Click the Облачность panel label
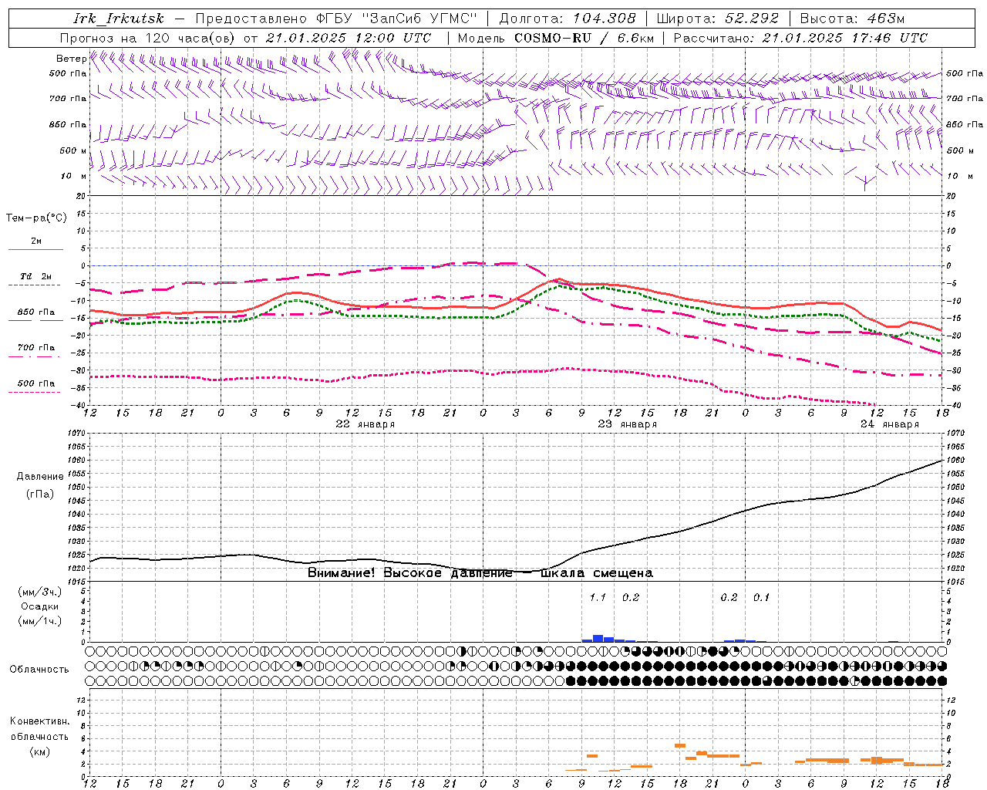 (x=39, y=670)
